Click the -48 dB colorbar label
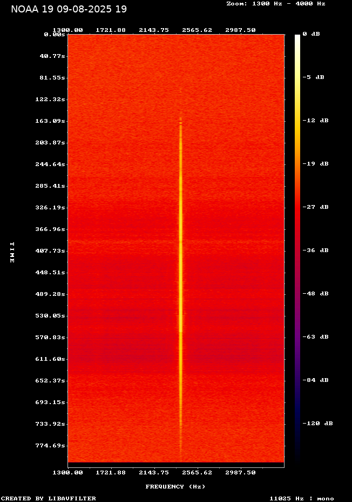The height and width of the screenshot is (502, 352). (x=316, y=294)
